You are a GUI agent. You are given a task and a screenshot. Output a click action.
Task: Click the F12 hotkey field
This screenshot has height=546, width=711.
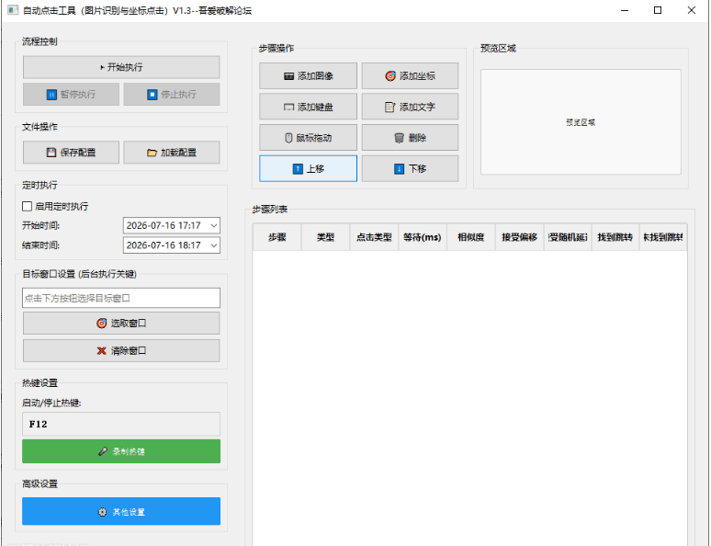pos(121,424)
